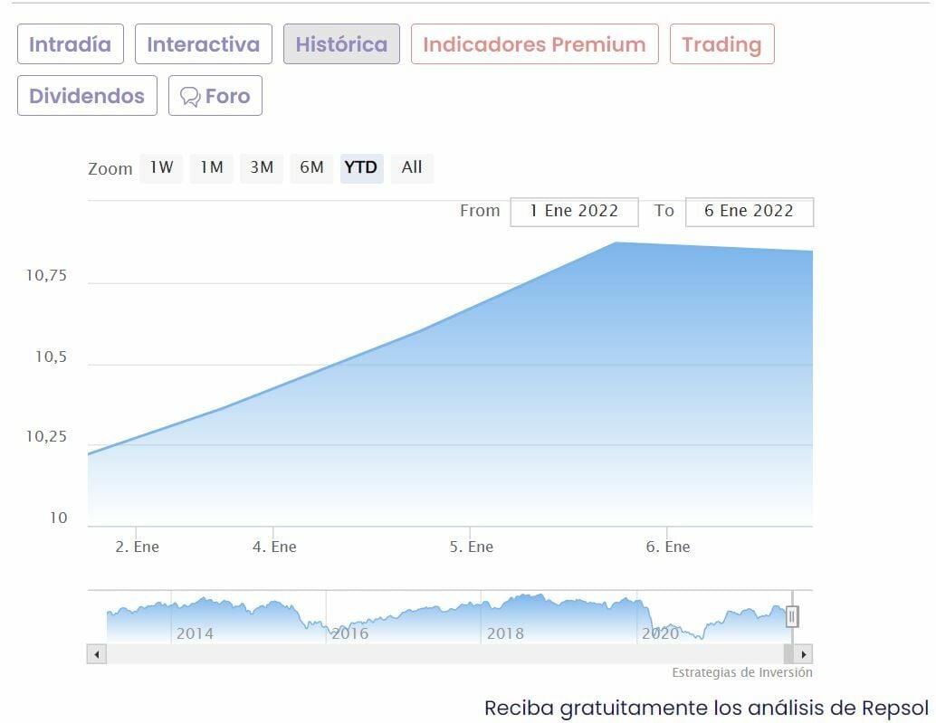This screenshot has width=936, height=723.
Task: Go to the Trading tab
Action: coord(721,44)
